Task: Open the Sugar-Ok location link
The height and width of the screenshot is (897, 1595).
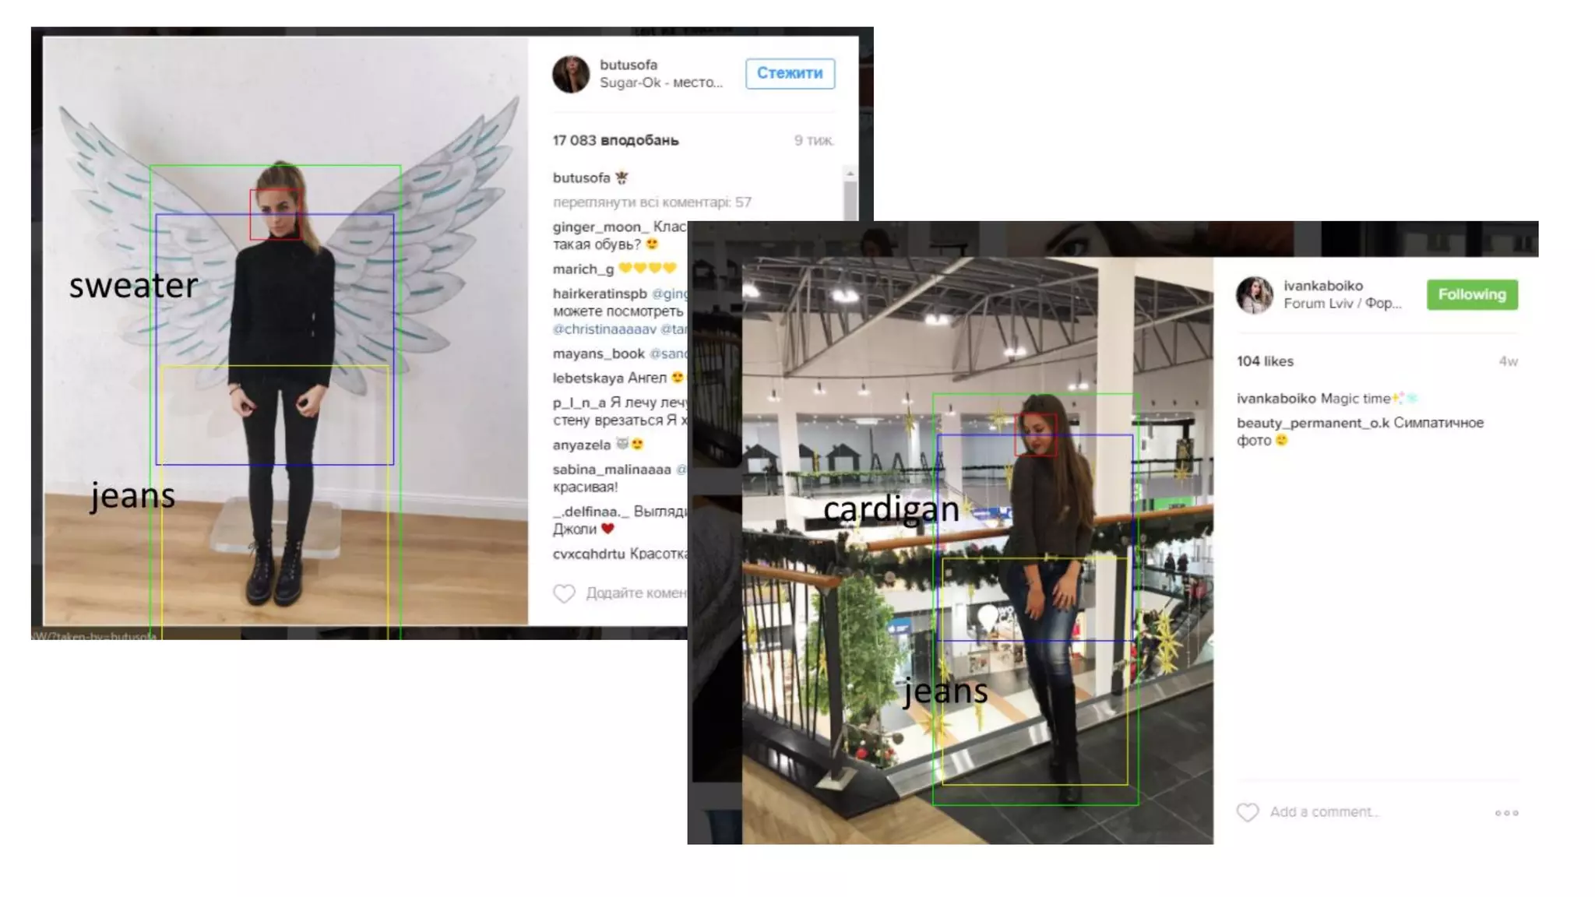Action: 660,83
